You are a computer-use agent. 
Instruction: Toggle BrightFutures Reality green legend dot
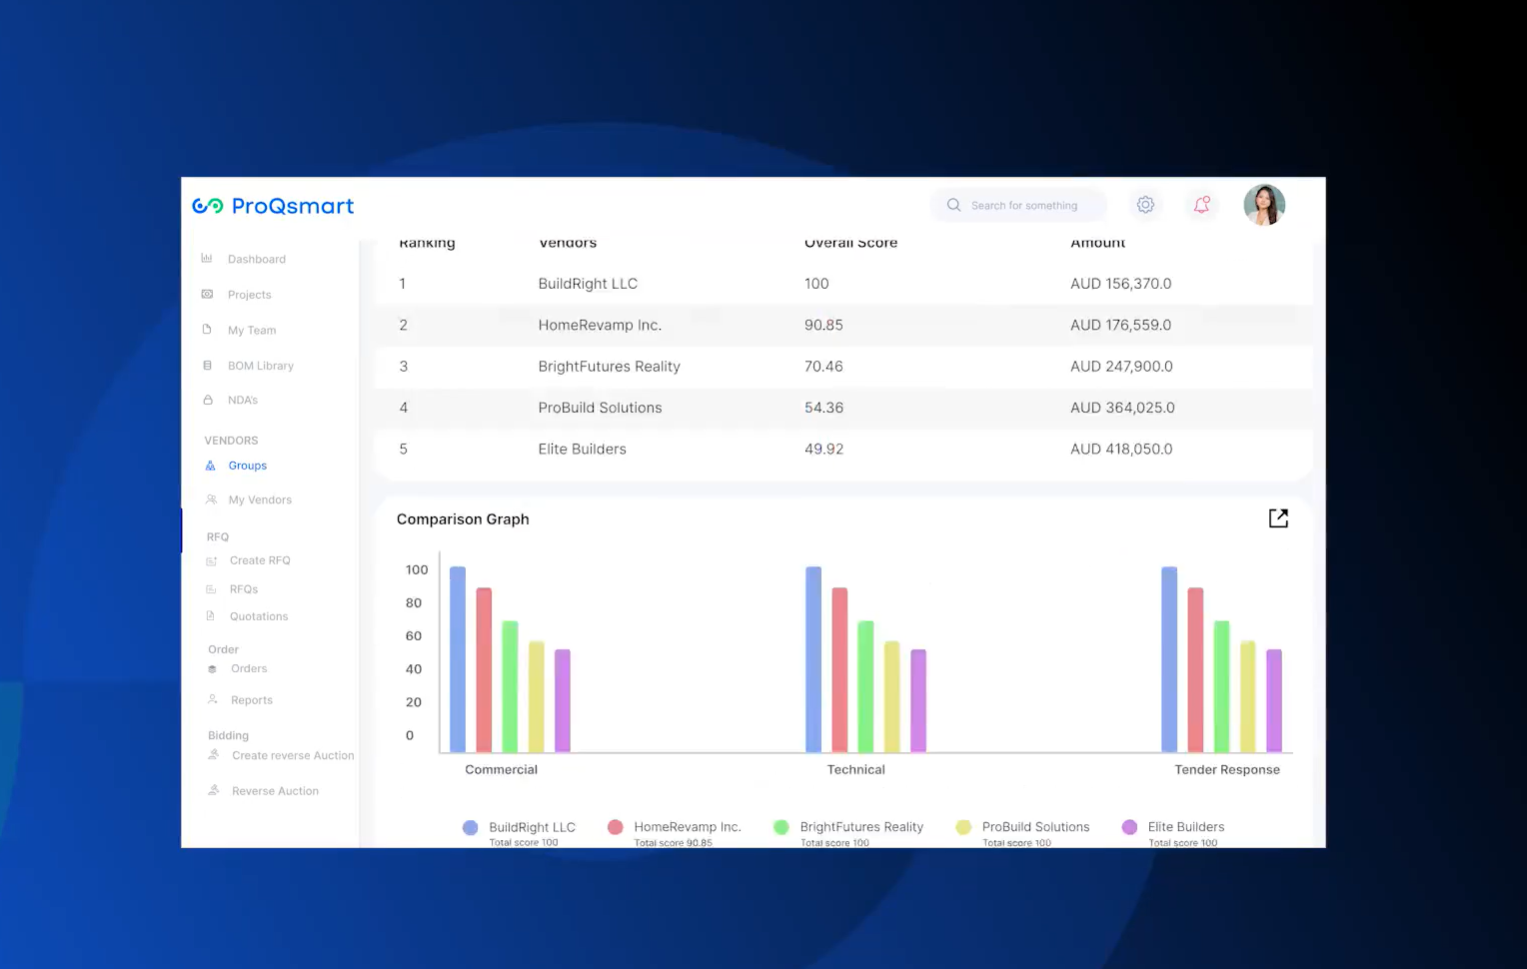[781, 827]
